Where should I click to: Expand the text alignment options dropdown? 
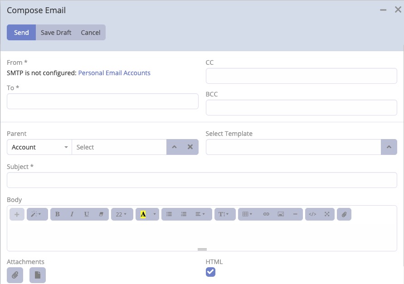[x=198, y=214]
